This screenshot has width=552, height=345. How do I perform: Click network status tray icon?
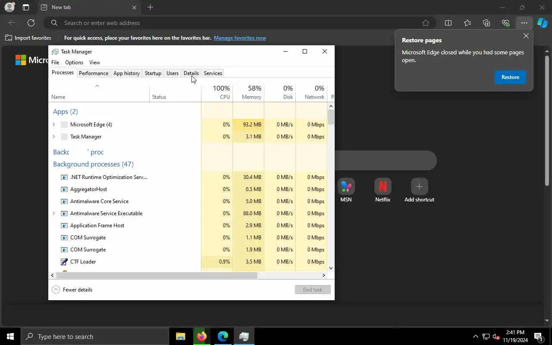pos(486,336)
